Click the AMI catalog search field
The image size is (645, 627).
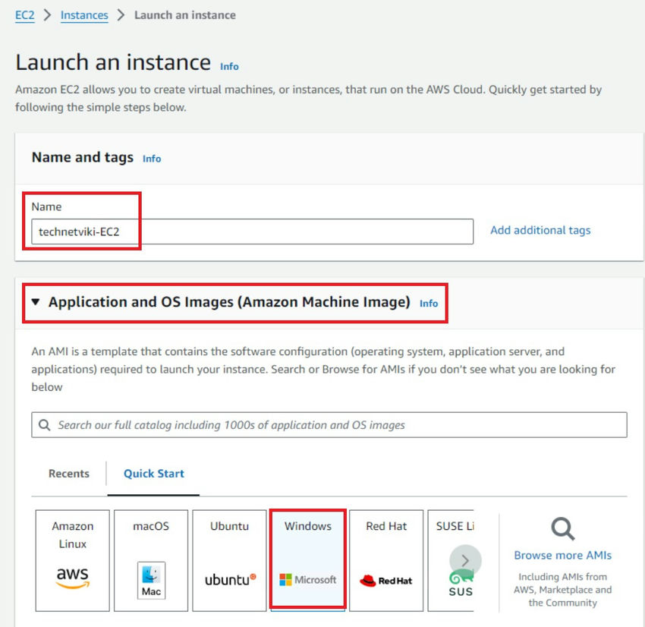point(326,424)
